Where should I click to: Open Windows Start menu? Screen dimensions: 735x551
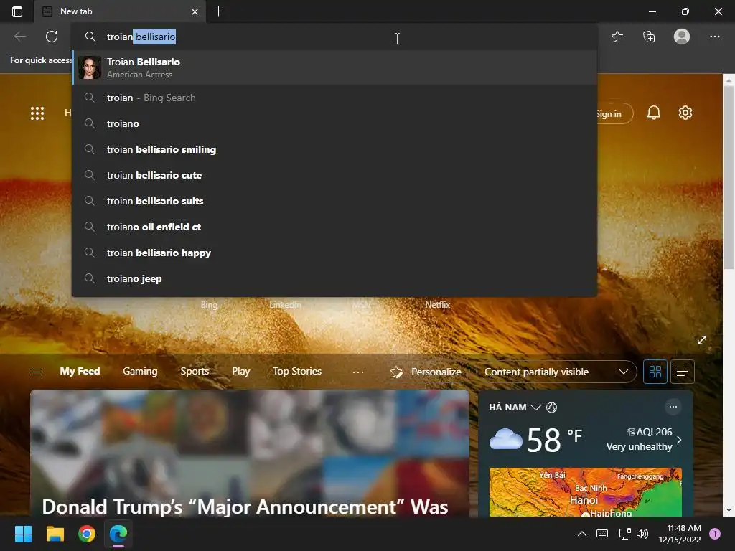click(x=23, y=534)
